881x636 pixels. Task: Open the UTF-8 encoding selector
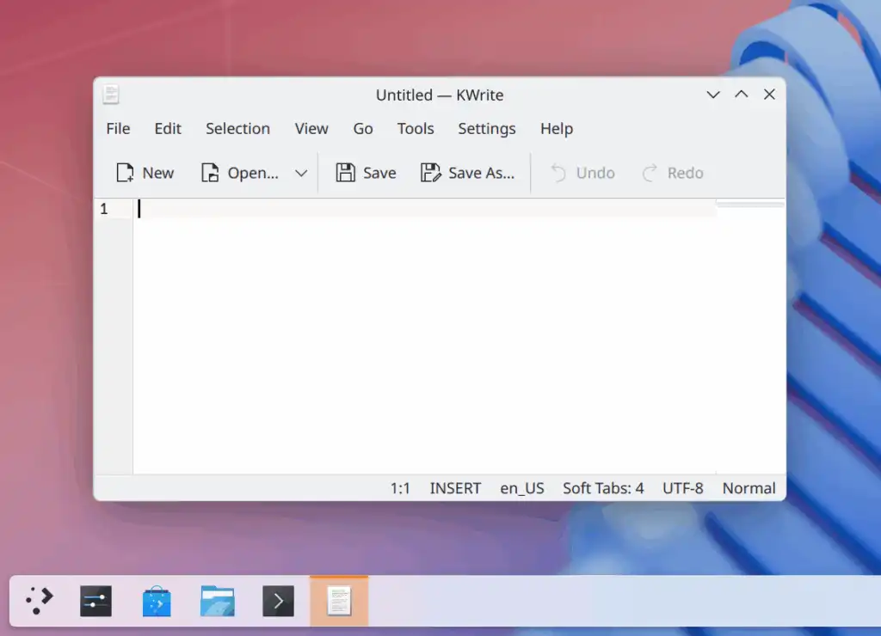pos(682,488)
